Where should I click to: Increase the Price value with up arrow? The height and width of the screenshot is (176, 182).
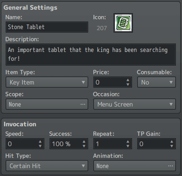(128, 80)
